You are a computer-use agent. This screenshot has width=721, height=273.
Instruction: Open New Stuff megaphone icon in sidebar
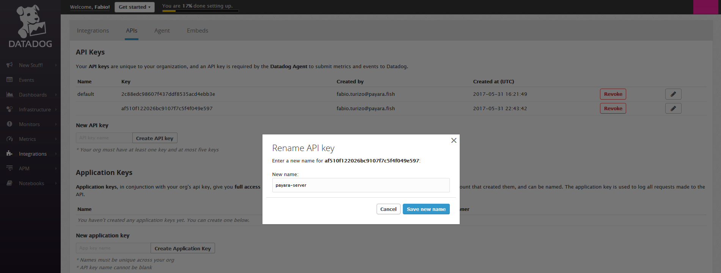9,65
